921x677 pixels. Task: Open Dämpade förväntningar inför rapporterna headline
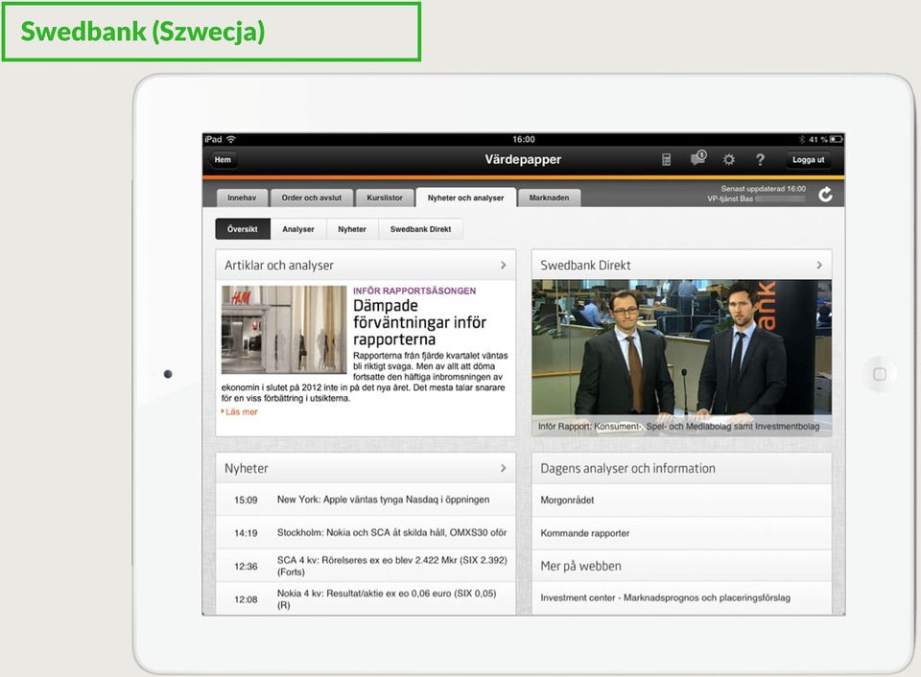tap(419, 322)
